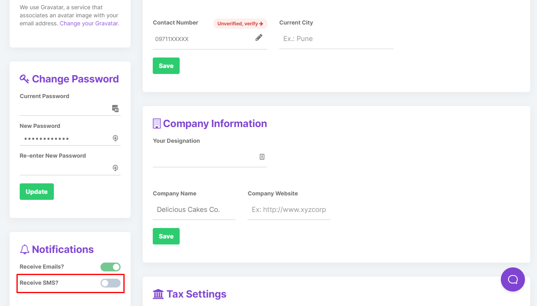Click the Tax Settings heading
Screen dimensions: 537x306
197,294
